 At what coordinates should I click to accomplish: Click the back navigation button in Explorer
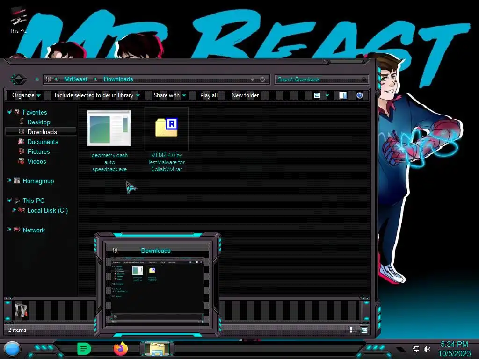(x=19, y=79)
